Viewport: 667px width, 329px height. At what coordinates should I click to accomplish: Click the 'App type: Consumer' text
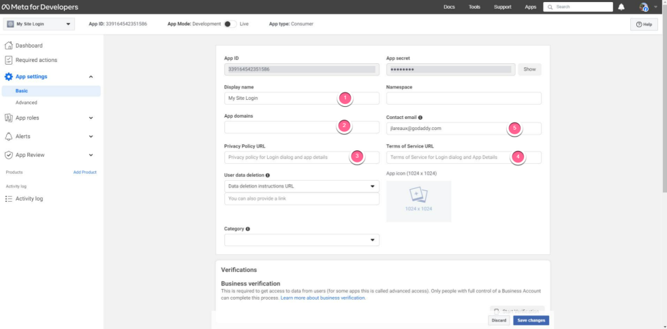click(291, 24)
